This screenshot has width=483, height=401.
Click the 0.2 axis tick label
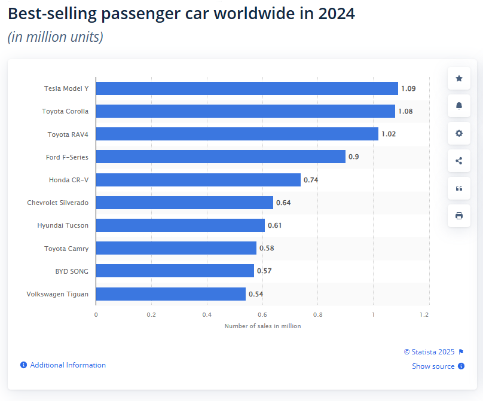point(151,315)
